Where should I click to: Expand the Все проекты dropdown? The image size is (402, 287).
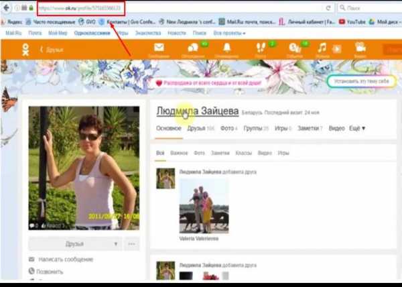pos(229,33)
